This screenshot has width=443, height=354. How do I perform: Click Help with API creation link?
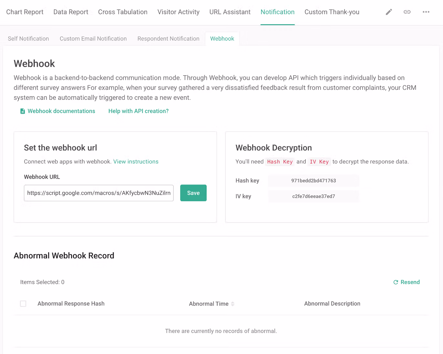click(139, 111)
